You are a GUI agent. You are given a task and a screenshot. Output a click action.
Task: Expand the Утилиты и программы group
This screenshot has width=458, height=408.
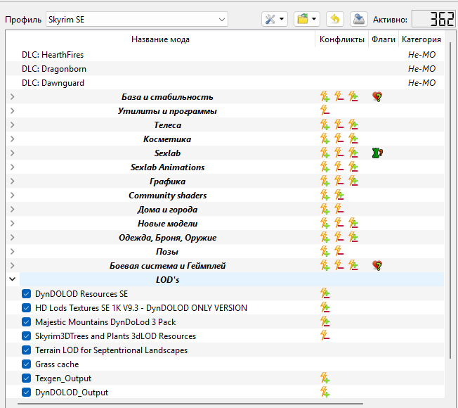pos(12,110)
